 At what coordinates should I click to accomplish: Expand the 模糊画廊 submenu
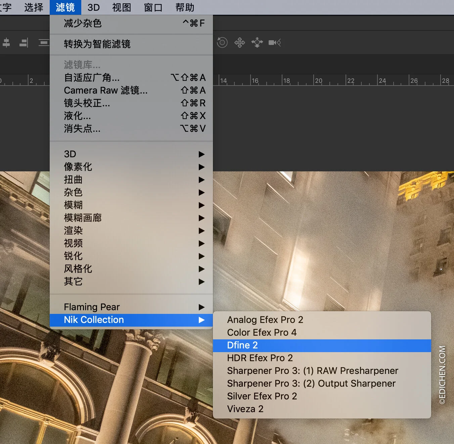131,218
